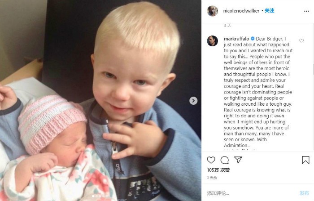This screenshot has height=201, width=314.
Task: Open the markruffalo username link
Action: point(236,39)
